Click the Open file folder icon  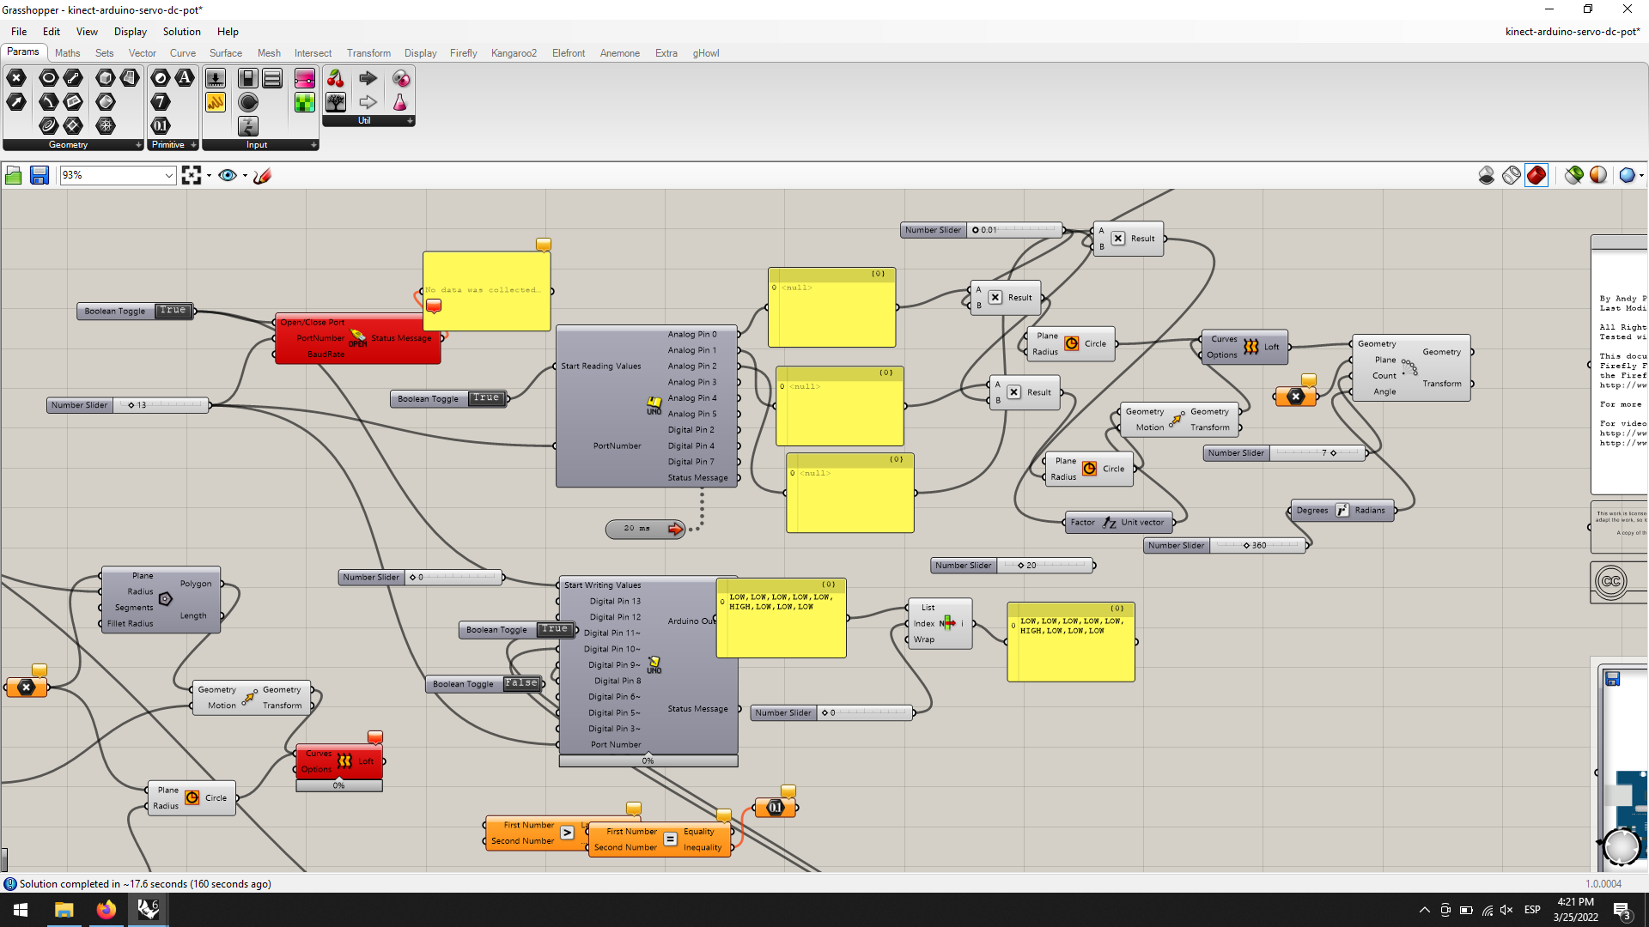pyautogui.click(x=14, y=175)
